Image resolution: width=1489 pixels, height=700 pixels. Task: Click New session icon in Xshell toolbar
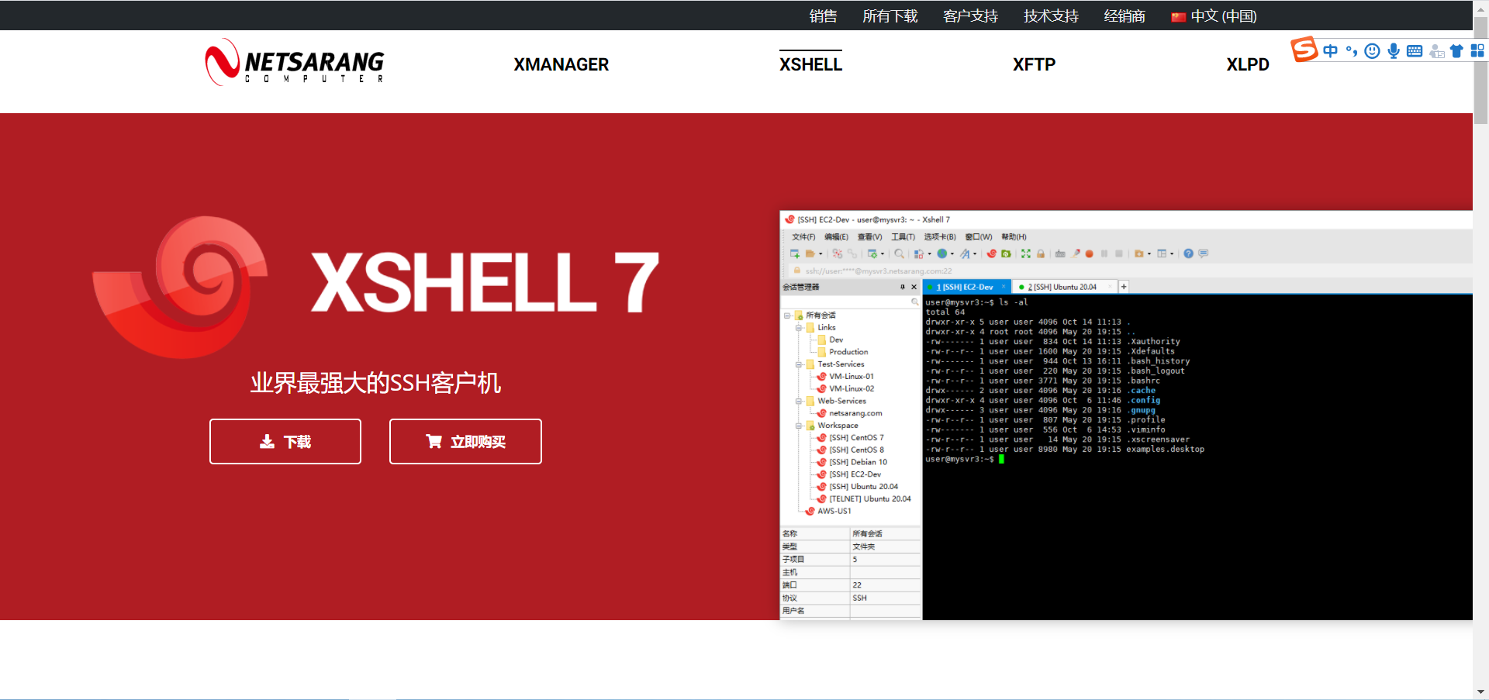pos(795,253)
